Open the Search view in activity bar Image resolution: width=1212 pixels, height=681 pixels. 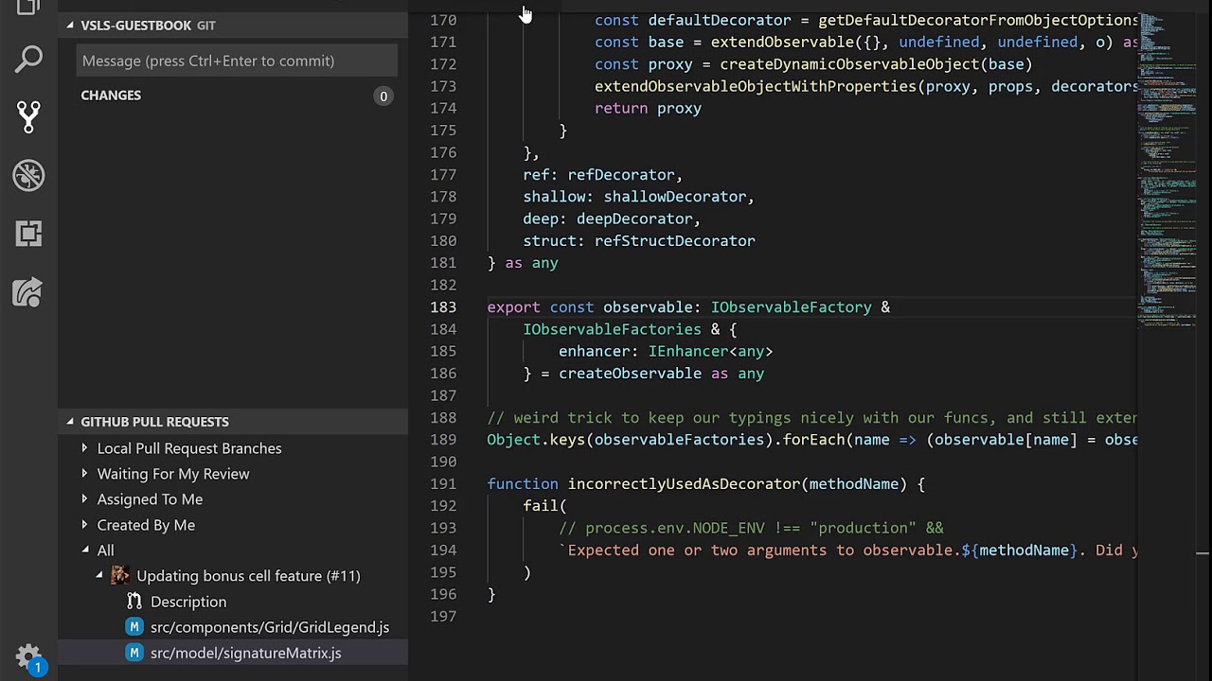[x=28, y=59]
